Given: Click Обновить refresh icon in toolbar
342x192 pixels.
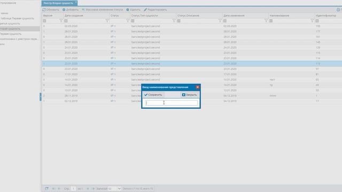Looking at the screenshot, I should pyautogui.click(x=44, y=10).
